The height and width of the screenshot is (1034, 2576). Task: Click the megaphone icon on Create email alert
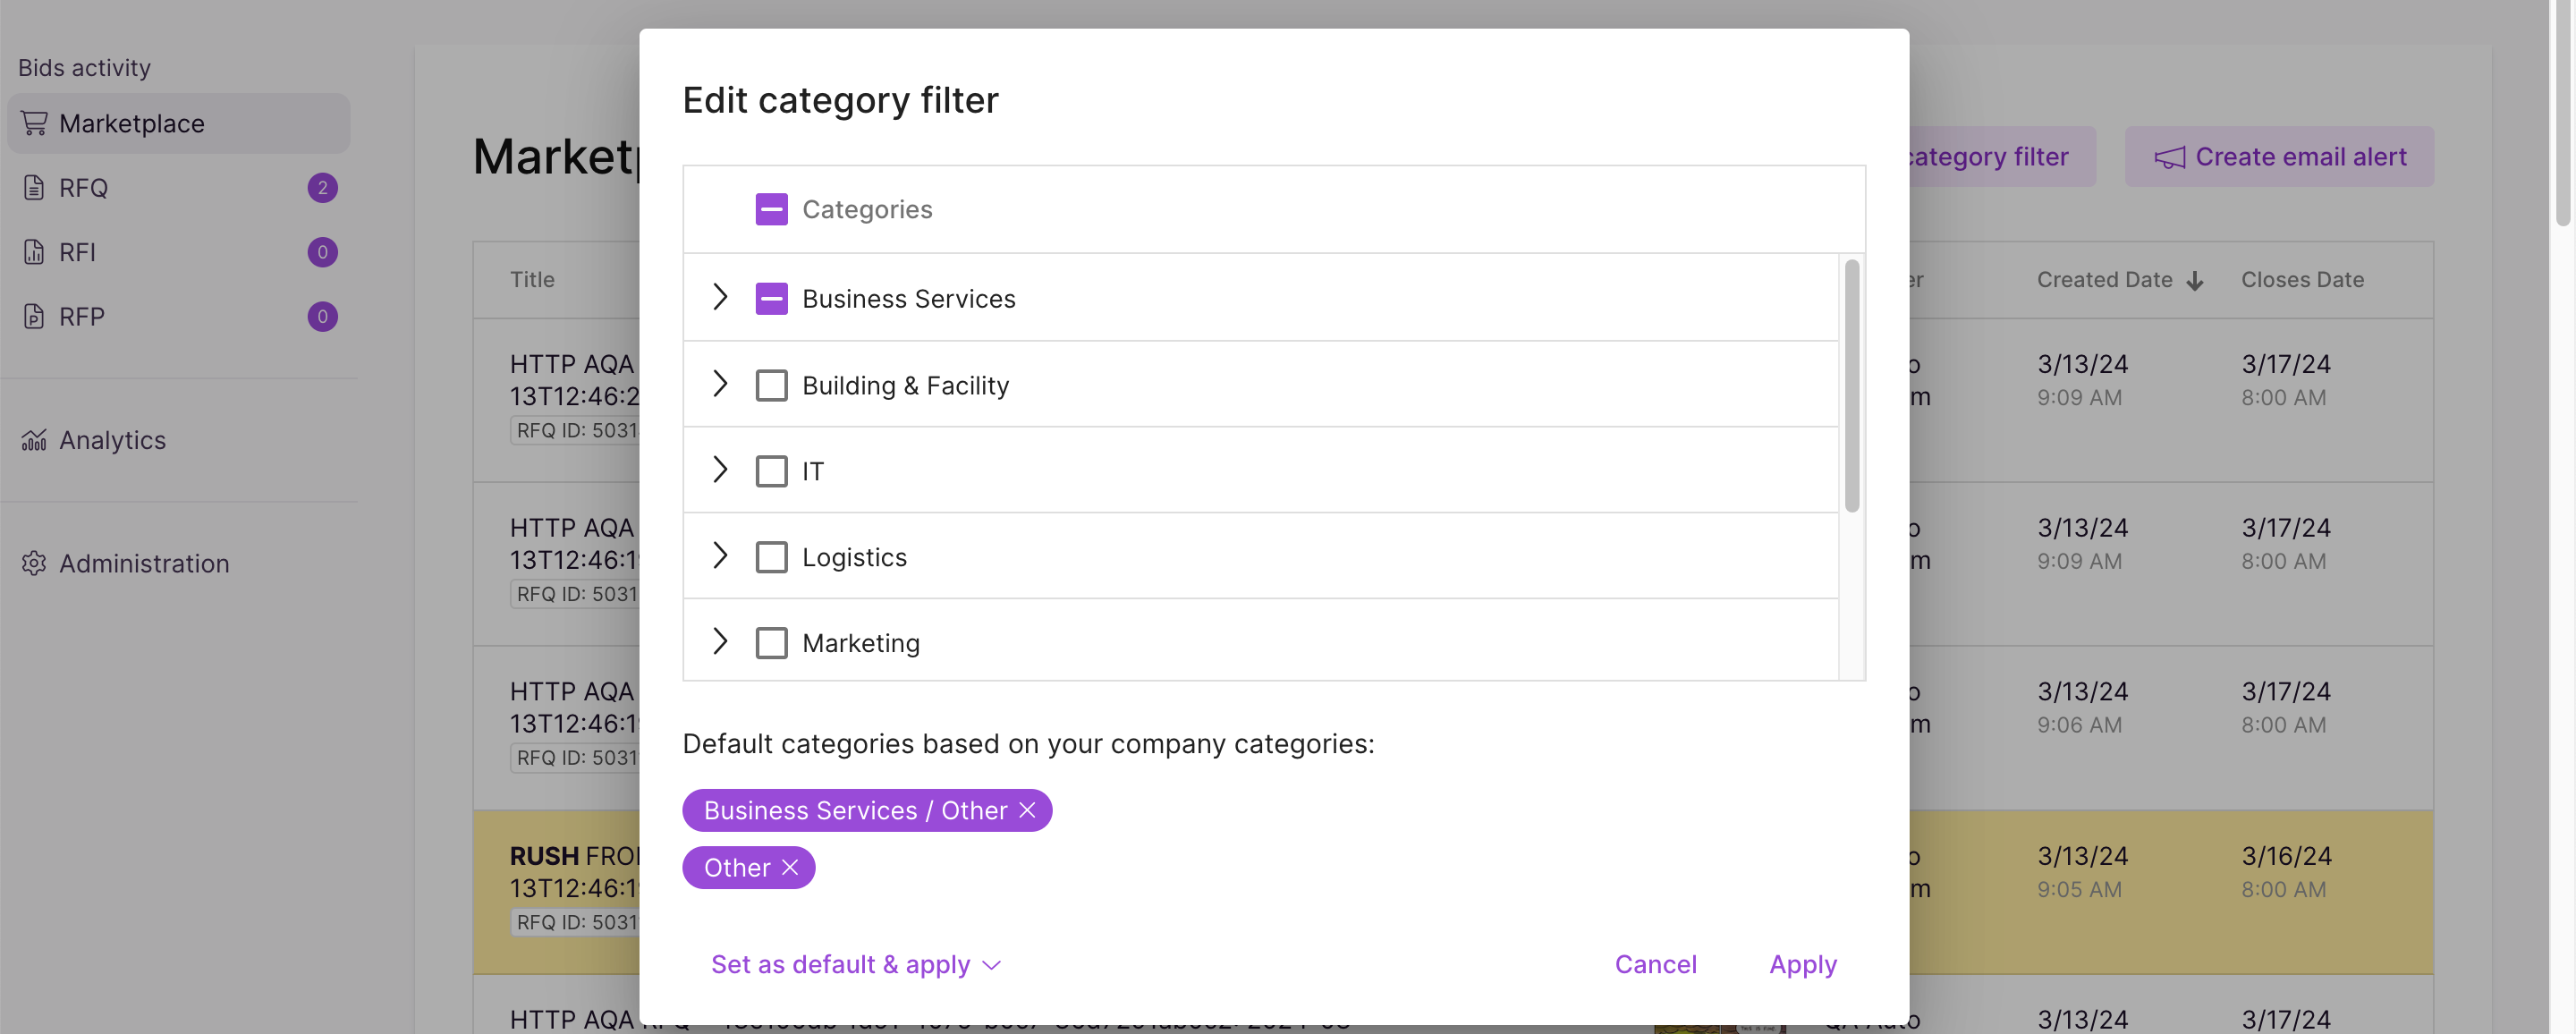[2169, 158]
